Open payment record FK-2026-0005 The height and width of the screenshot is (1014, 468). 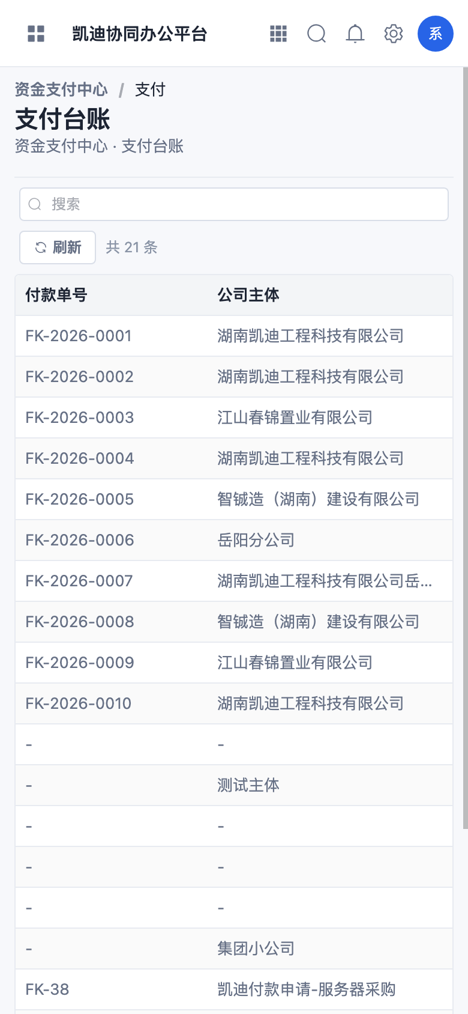pos(234,499)
